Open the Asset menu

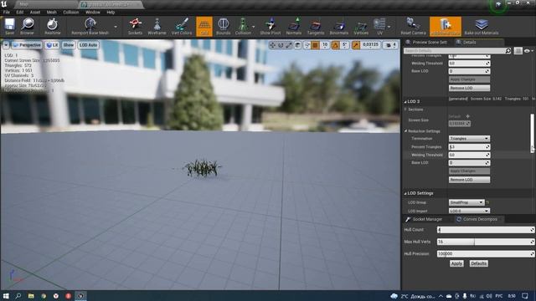click(35, 12)
